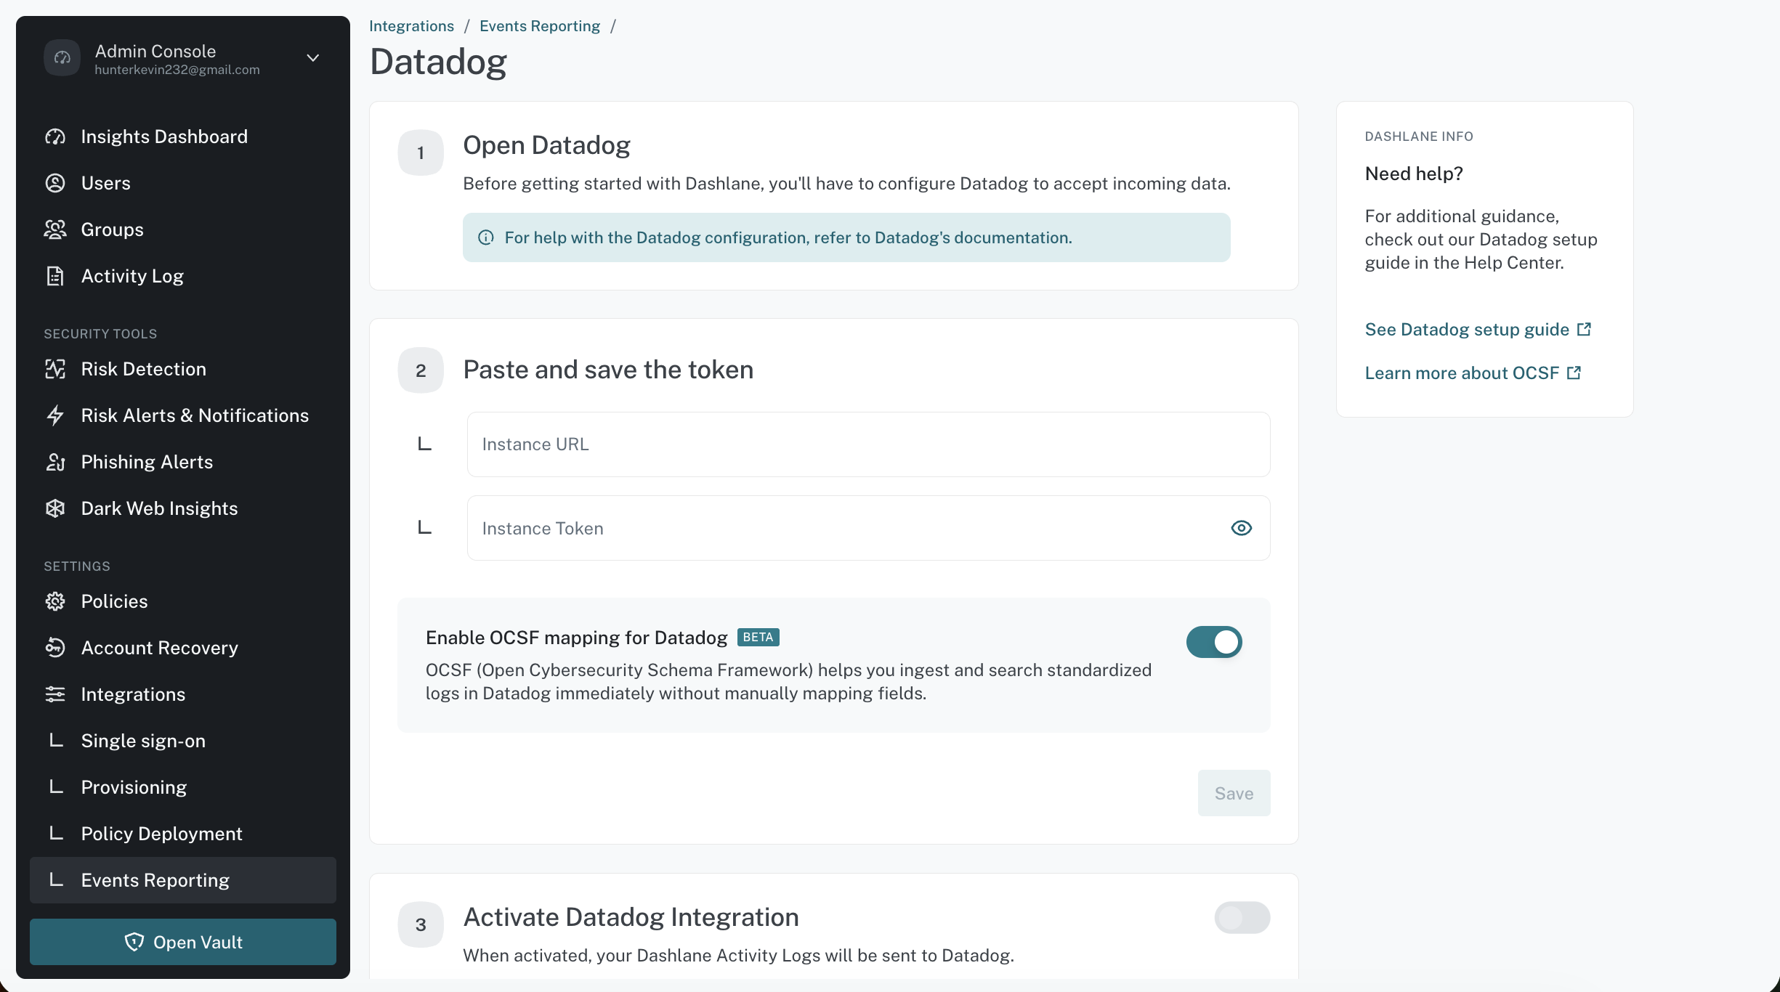Click the Users person icon
The width and height of the screenshot is (1780, 992).
point(55,183)
